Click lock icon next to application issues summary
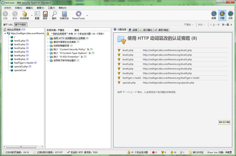This screenshot has height=156, width=236. 48,34
